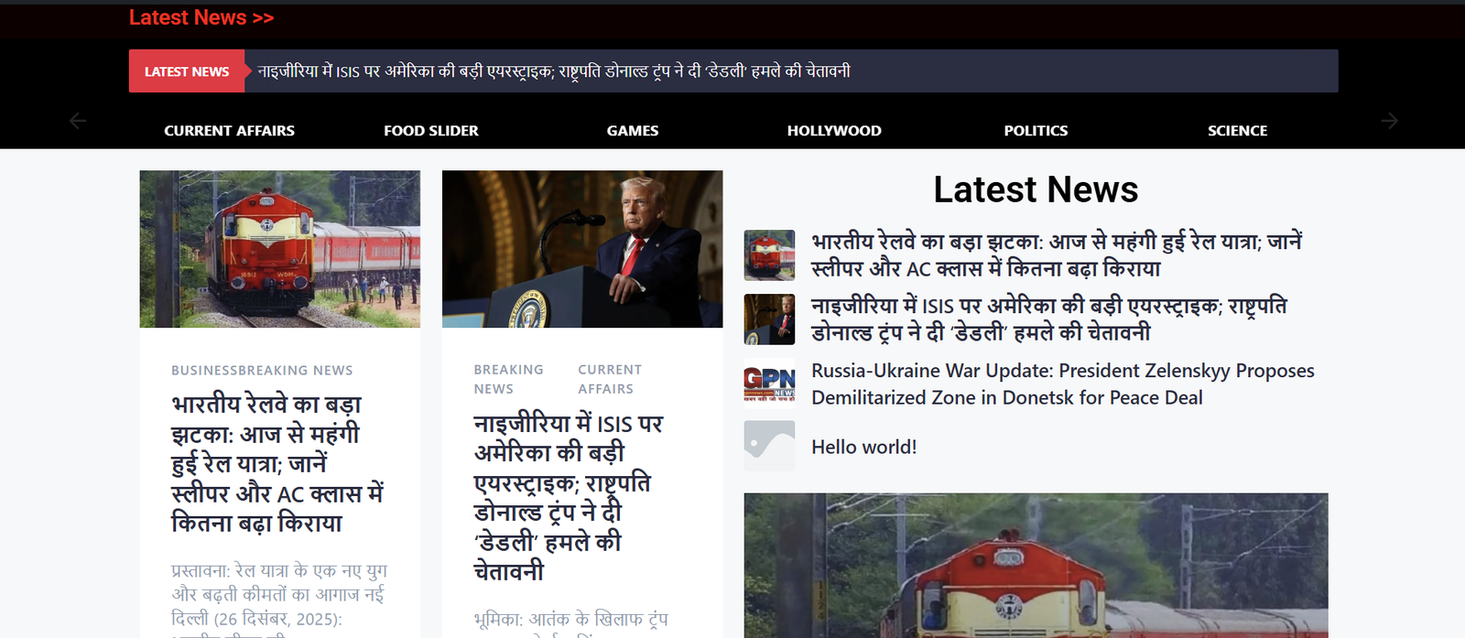The height and width of the screenshot is (638, 1465).
Task: Open the 'Hello world!' post
Action: [864, 447]
